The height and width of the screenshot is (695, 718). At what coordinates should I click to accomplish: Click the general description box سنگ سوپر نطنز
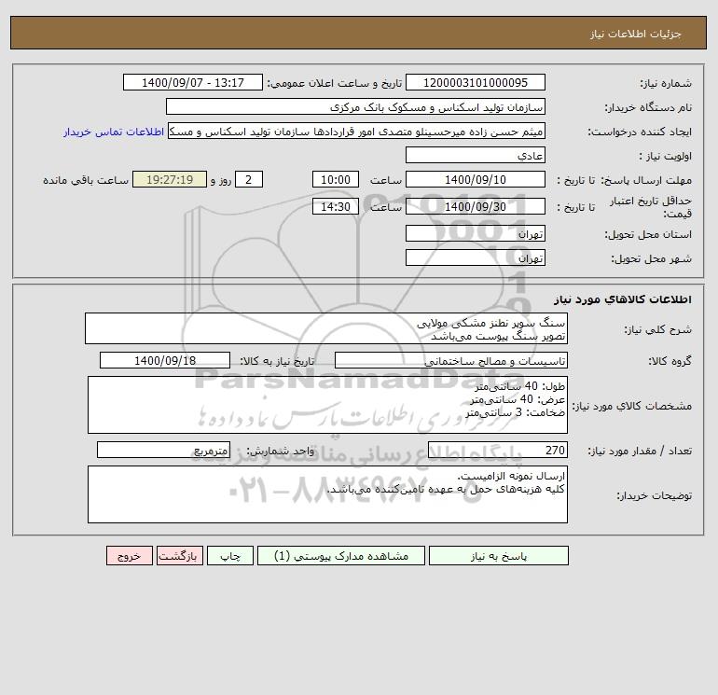coord(326,328)
